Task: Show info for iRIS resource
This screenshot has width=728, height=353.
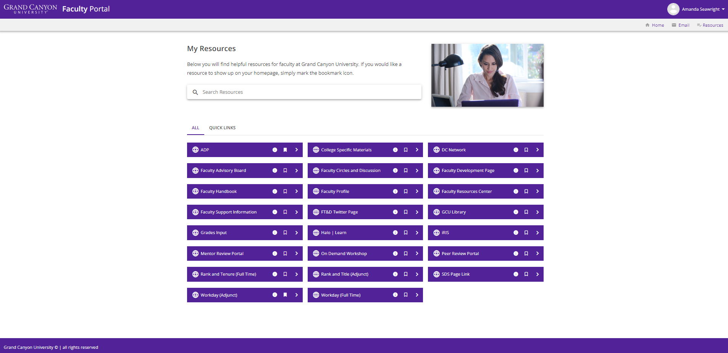Action: pyautogui.click(x=516, y=233)
